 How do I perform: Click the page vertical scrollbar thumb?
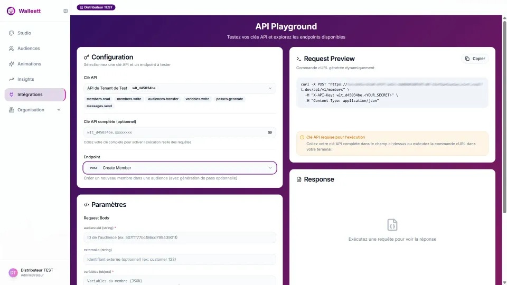pos(504,117)
